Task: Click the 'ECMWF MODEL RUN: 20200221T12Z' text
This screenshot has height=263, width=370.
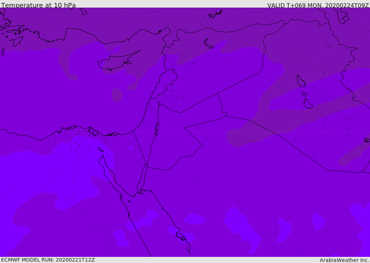Action: coord(48,260)
